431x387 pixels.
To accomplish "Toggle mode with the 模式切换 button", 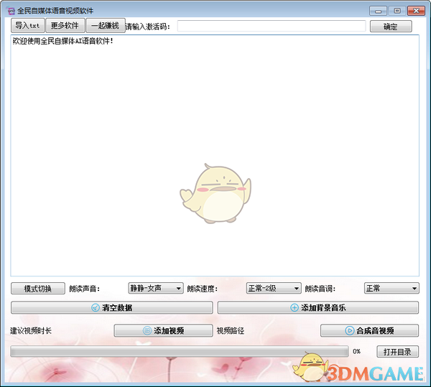I will point(37,289).
